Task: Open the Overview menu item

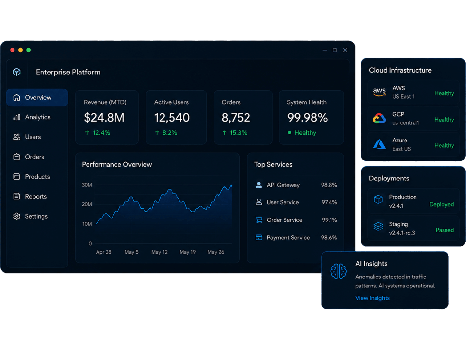Action: pyautogui.click(x=37, y=97)
